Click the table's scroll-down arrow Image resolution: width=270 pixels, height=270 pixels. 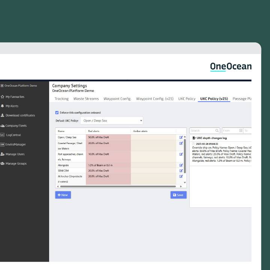[184, 182]
